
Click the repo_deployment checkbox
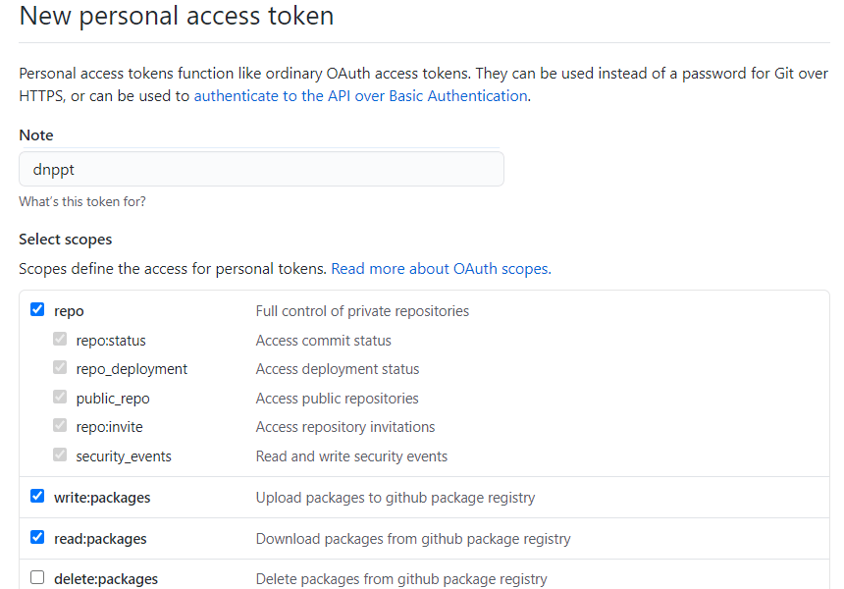click(60, 368)
